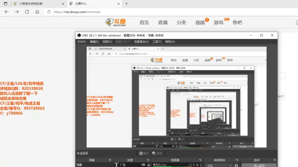Click the 停止推流 button

click(259, 165)
